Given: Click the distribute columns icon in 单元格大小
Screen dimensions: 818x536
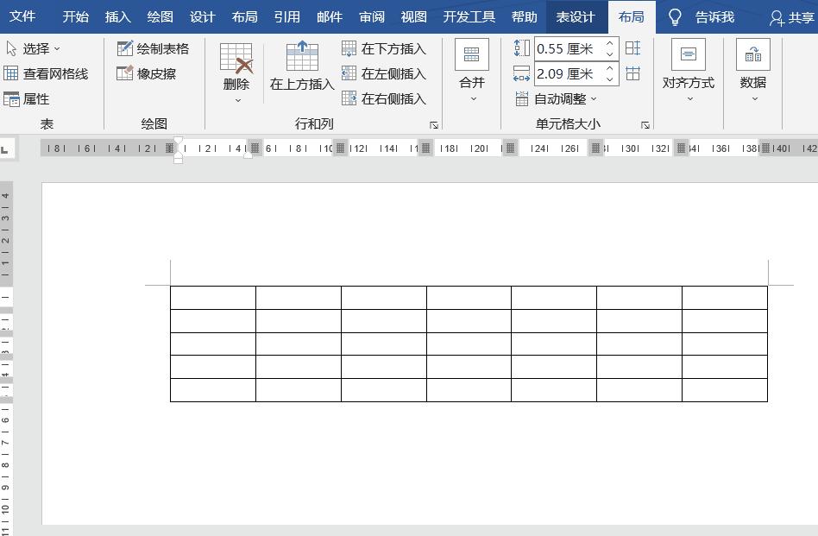Looking at the screenshot, I should [633, 74].
